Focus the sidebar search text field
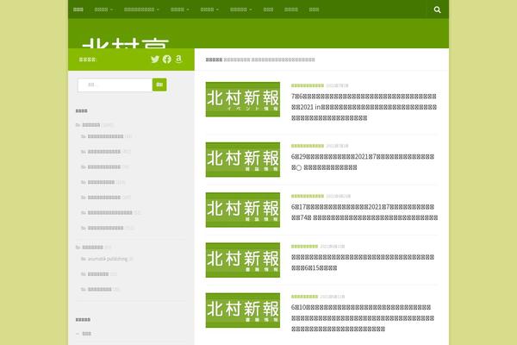Image resolution: width=517 pixels, height=345 pixels. pyautogui.click(x=115, y=85)
